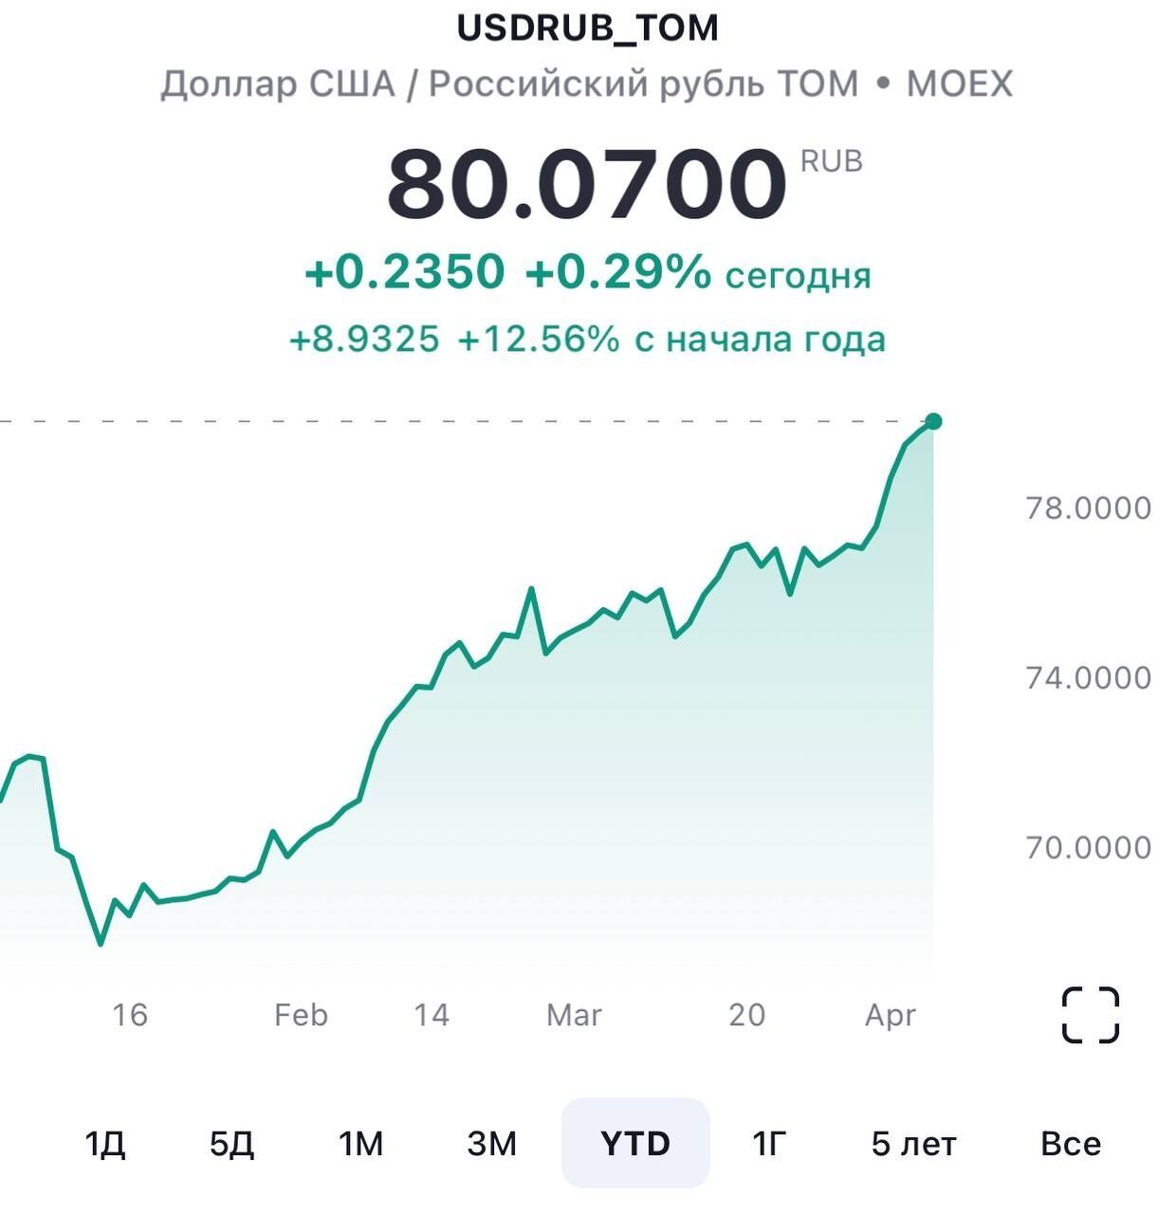This screenshot has height=1214, width=1176.
Task: Click the Feb label on date axis
Action: coord(301,1015)
